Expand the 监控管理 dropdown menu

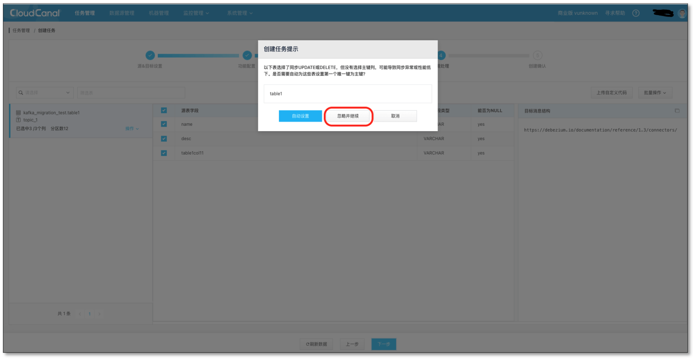pos(196,13)
